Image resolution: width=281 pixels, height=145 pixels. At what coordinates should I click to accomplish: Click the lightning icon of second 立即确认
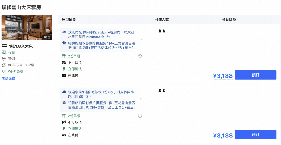(64, 129)
